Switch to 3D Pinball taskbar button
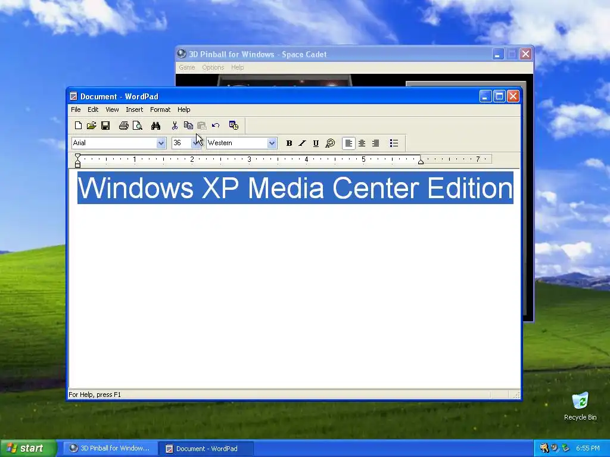Viewport: 610px width, 457px height. [x=110, y=449]
